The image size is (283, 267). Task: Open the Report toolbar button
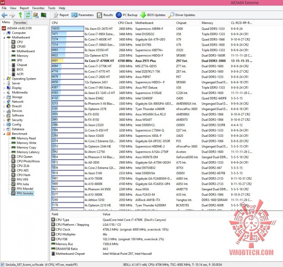pos(61,15)
